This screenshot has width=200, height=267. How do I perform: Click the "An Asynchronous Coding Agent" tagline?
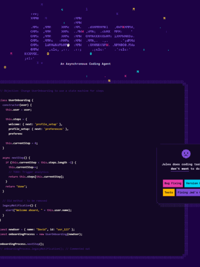[86, 64]
